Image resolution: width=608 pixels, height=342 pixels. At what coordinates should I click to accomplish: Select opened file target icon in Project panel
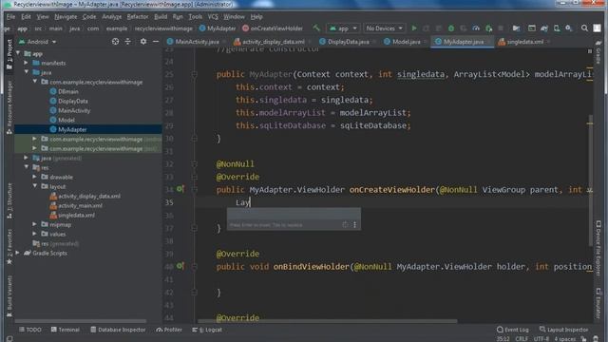(x=115, y=42)
